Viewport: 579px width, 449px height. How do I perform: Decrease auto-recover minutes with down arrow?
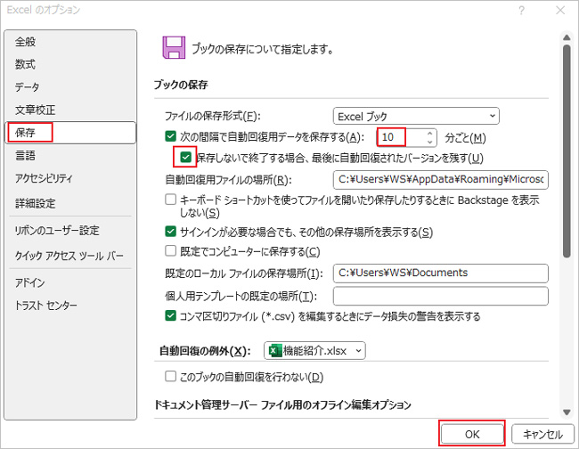click(x=429, y=142)
